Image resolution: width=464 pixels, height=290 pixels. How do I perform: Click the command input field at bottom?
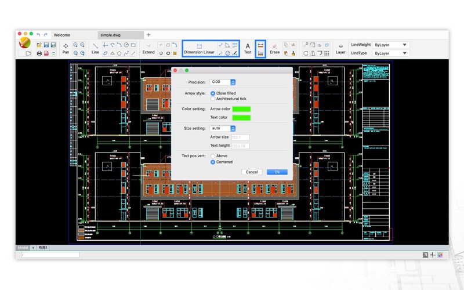(x=49, y=255)
